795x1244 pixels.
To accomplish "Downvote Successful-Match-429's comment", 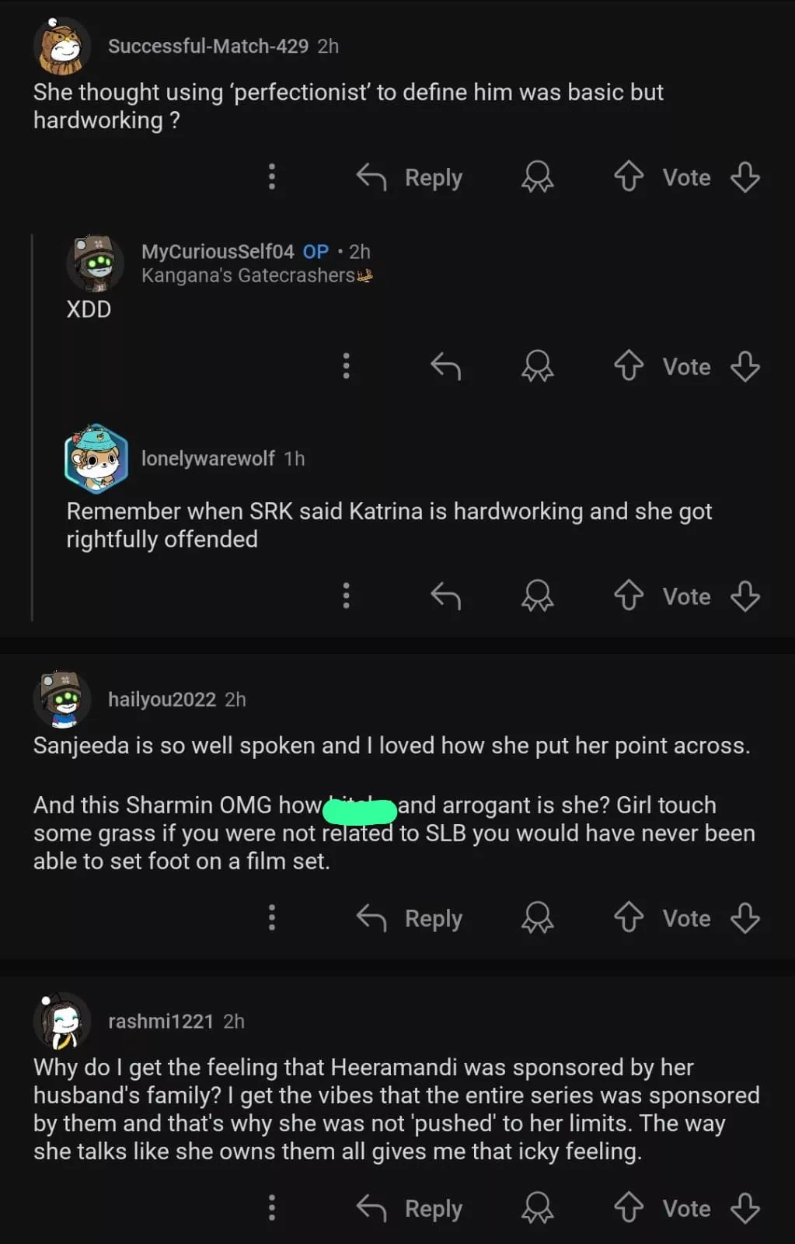I will (744, 176).
